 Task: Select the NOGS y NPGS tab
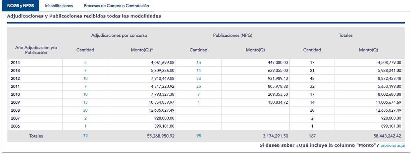point(21,6)
